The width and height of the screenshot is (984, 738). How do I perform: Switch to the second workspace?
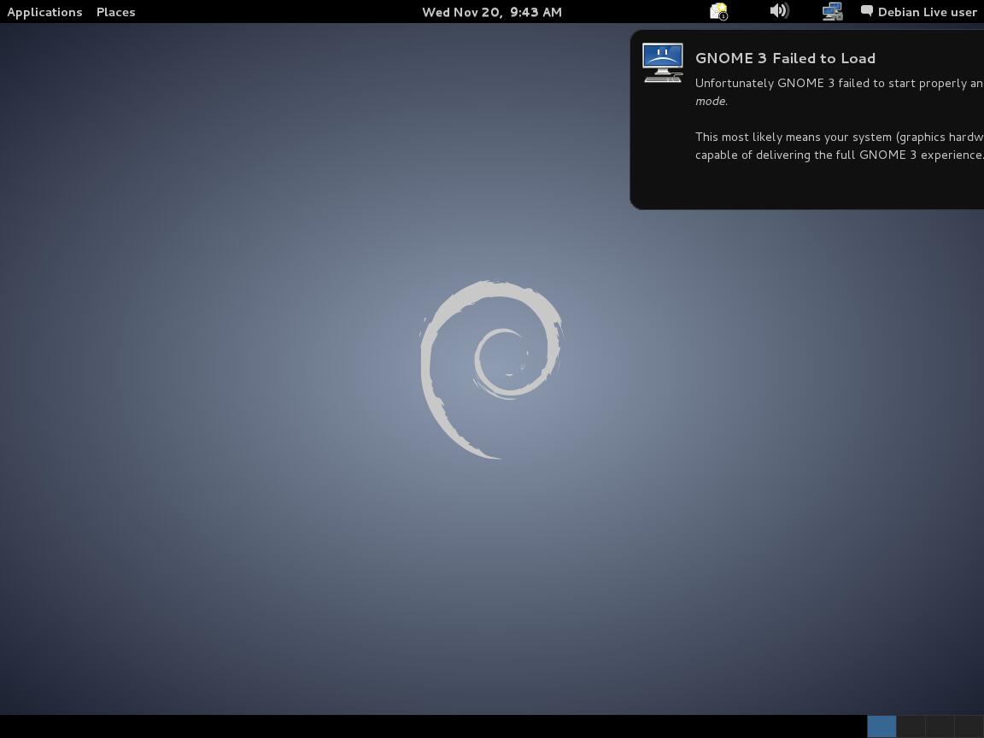click(911, 726)
